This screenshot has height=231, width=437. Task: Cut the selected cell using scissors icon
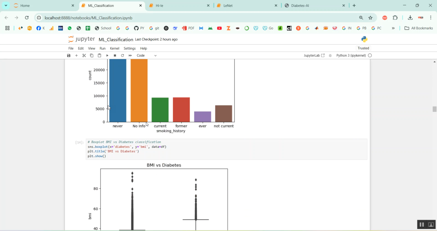pyautogui.click(x=84, y=55)
